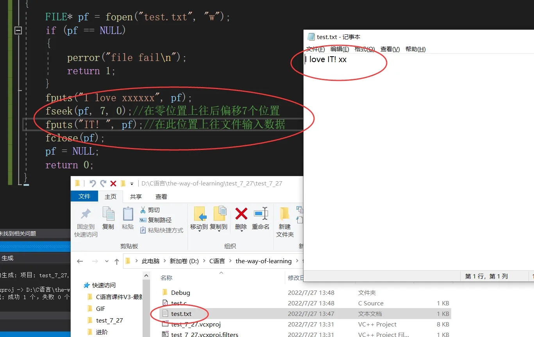Viewport: 534px width, 337px height.
Task: Sort files by the 名称 column header
Action: point(166,278)
